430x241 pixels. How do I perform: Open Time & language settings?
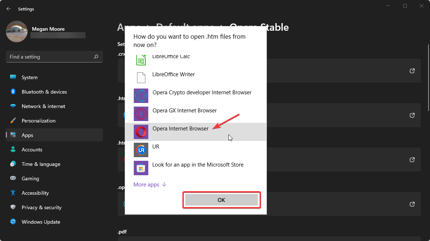coord(54,164)
